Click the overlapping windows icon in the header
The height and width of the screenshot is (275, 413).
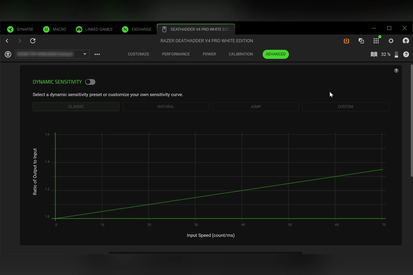tap(361, 41)
